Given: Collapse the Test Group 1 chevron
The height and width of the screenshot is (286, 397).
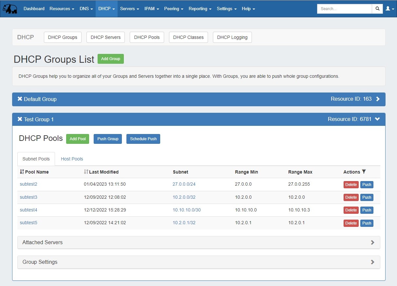Looking at the screenshot, I should pyautogui.click(x=377, y=119).
